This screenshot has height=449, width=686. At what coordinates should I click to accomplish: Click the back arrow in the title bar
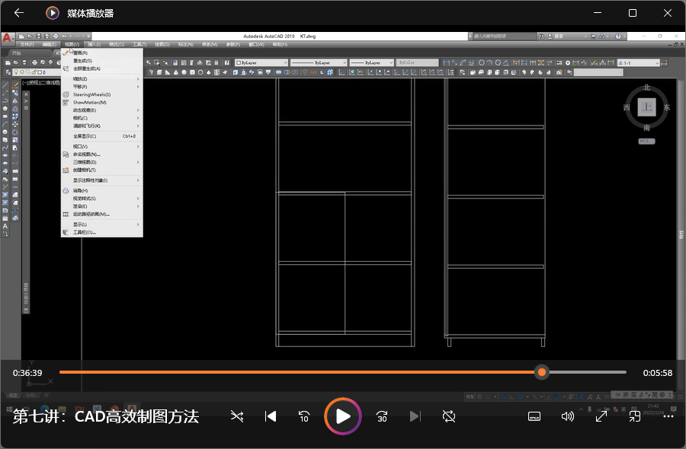pos(19,13)
